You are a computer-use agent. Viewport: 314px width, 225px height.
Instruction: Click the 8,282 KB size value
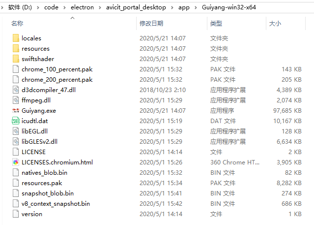[x=289, y=183]
